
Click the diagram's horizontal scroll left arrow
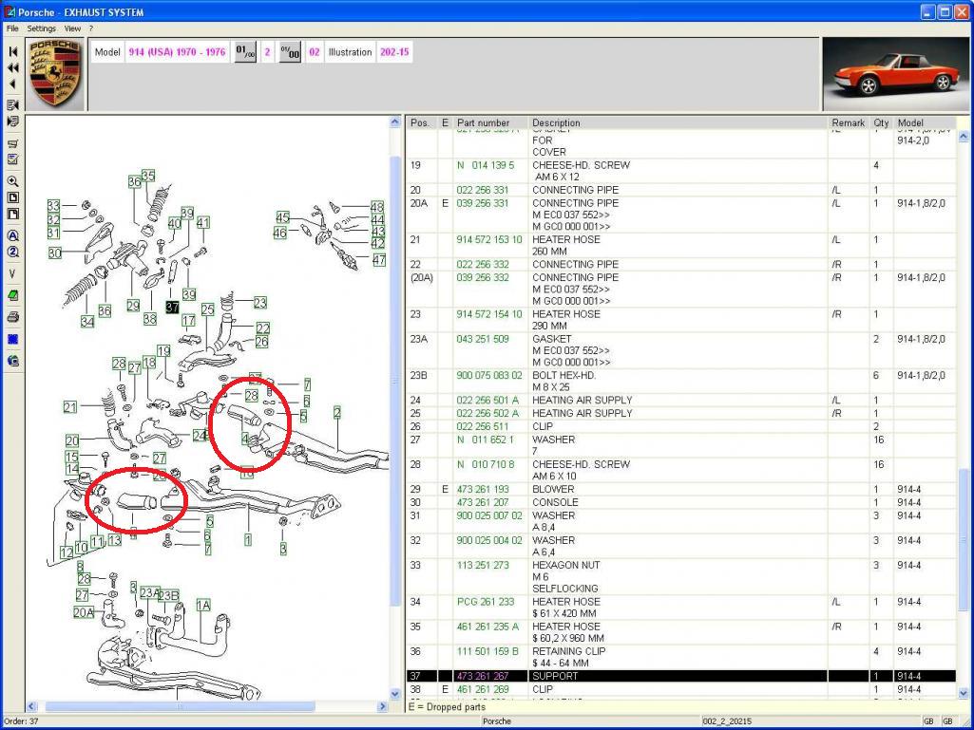click(x=32, y=706)
